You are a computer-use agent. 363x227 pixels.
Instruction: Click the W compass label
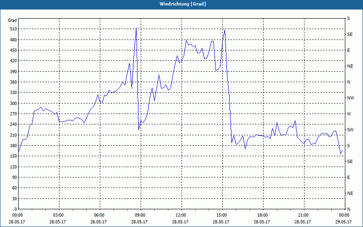pyautogui.click(x=349, y=114)
